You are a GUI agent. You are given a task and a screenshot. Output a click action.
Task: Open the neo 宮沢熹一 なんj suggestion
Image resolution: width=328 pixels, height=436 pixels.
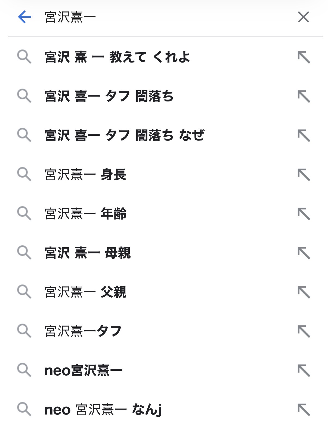[103, 410]
